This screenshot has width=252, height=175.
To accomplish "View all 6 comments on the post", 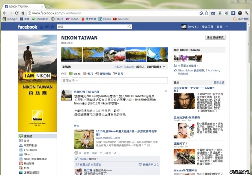I will (x=90, y=164).
